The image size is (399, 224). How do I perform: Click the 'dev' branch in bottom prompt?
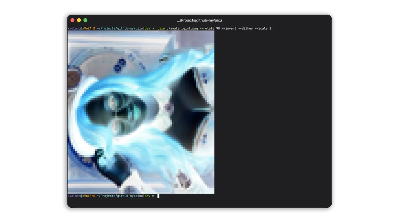(147, 196)
